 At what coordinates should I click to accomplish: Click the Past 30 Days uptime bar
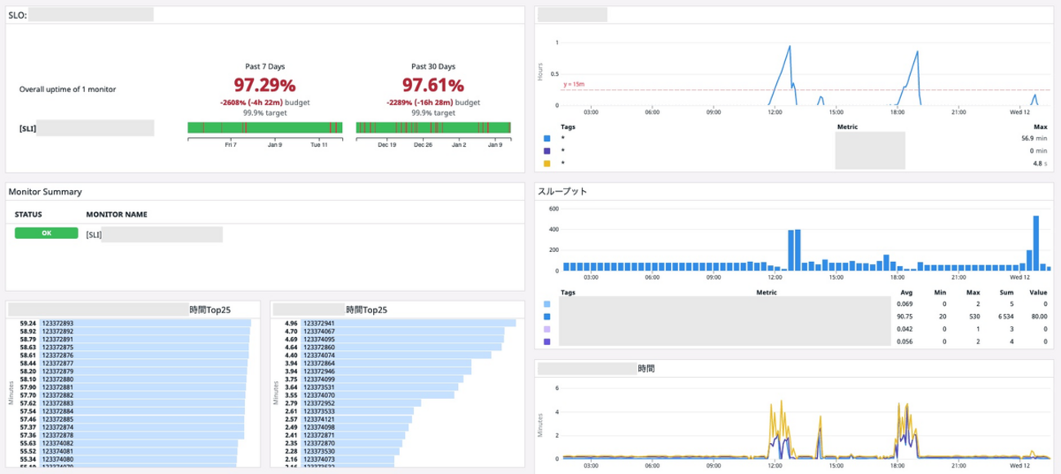click(x=433, y=127)
